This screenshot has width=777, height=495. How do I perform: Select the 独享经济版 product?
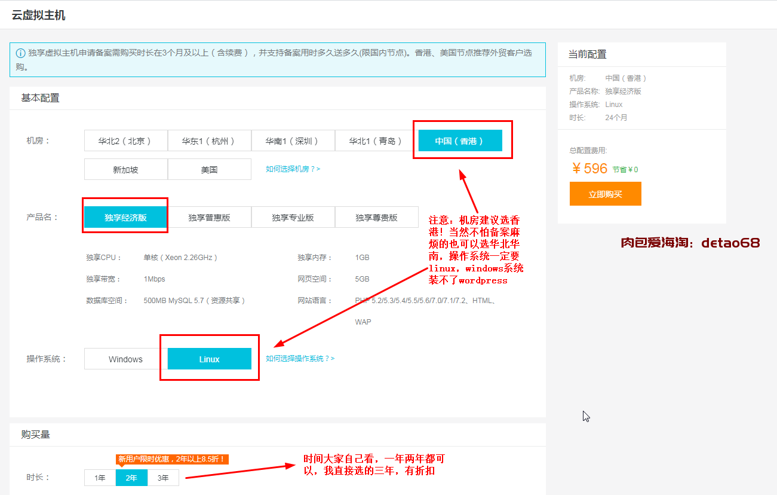point(125,218)
